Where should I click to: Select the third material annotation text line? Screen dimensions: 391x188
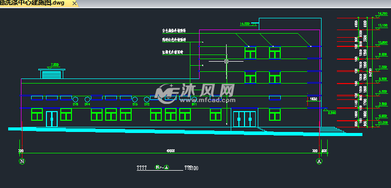coord(173,52)
